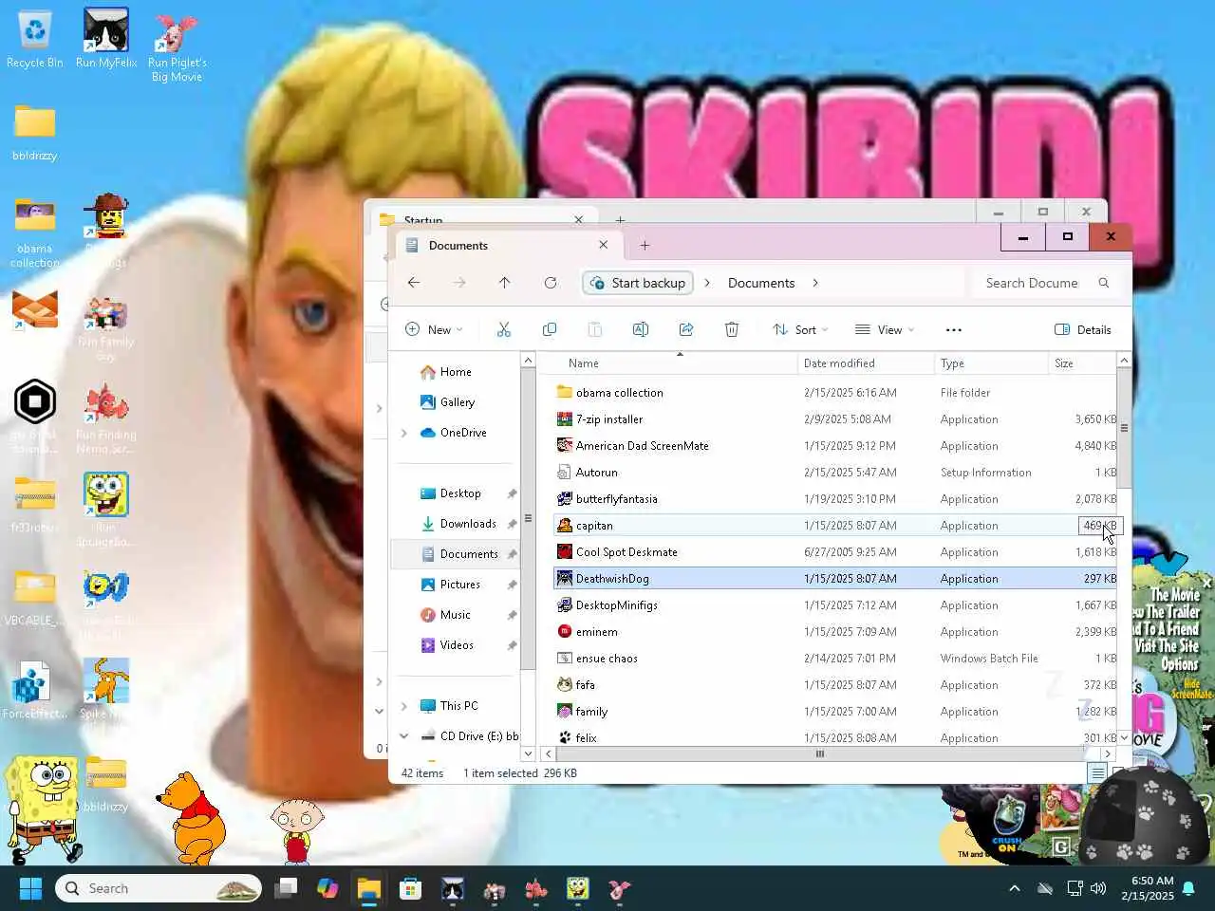Click the search magnifier icon in Explorer

pos(1104,283)
